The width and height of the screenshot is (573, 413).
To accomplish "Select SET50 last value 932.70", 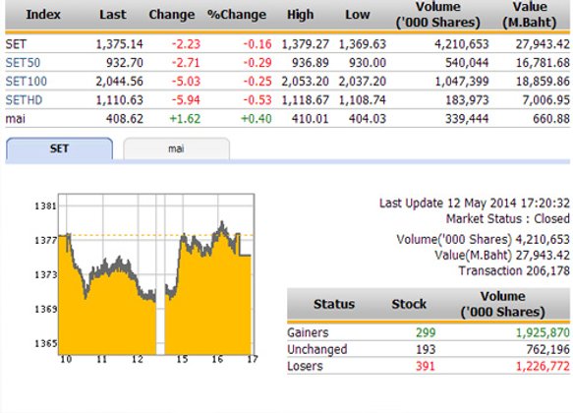I will pyautogui.click(x=125, y=63).
